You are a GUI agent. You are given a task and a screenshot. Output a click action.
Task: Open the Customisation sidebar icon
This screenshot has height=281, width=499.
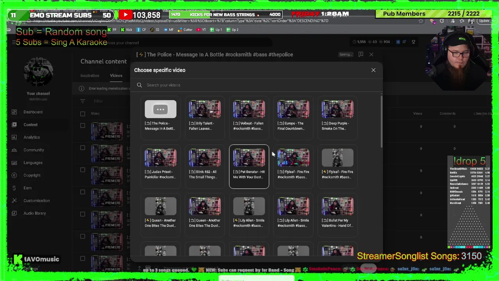(14, 201)
